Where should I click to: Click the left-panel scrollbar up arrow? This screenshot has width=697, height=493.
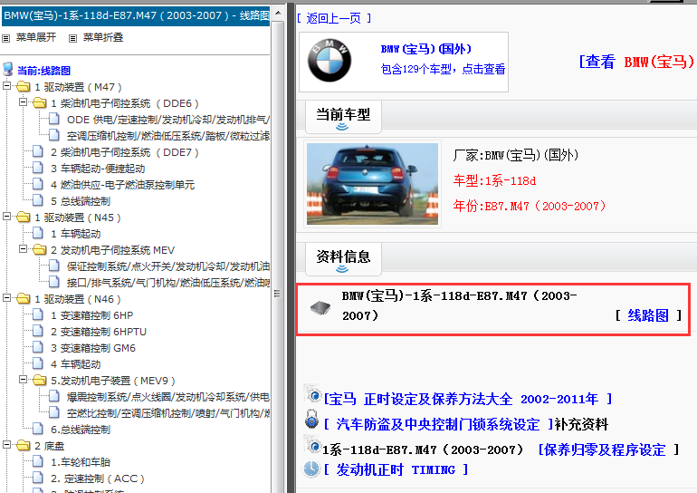coord(278,12)
